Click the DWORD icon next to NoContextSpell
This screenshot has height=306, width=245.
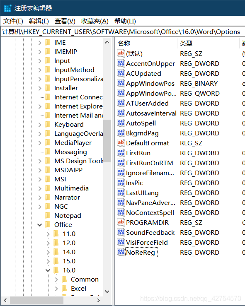[121, 212]
